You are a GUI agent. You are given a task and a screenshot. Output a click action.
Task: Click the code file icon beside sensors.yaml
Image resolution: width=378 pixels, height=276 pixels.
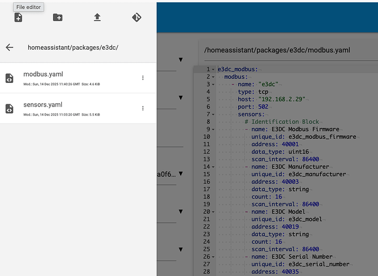click(x=9, y=109)
